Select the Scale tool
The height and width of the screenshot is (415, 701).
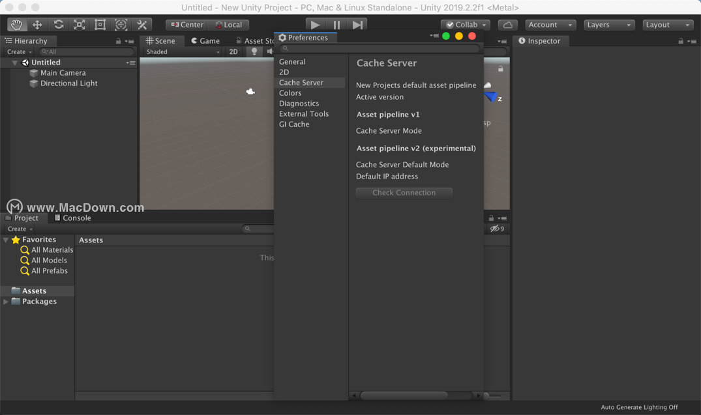[79, 25]
